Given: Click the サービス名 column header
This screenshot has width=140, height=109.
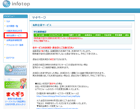Looking at the screenshot, I should pos(40,35).
